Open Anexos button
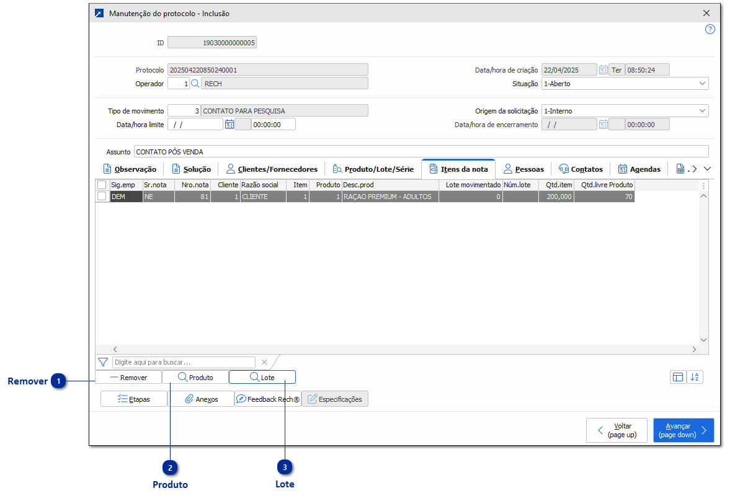The height and width of the screenshot is (501, 735). pyautogui.click(x=201, y=399)
